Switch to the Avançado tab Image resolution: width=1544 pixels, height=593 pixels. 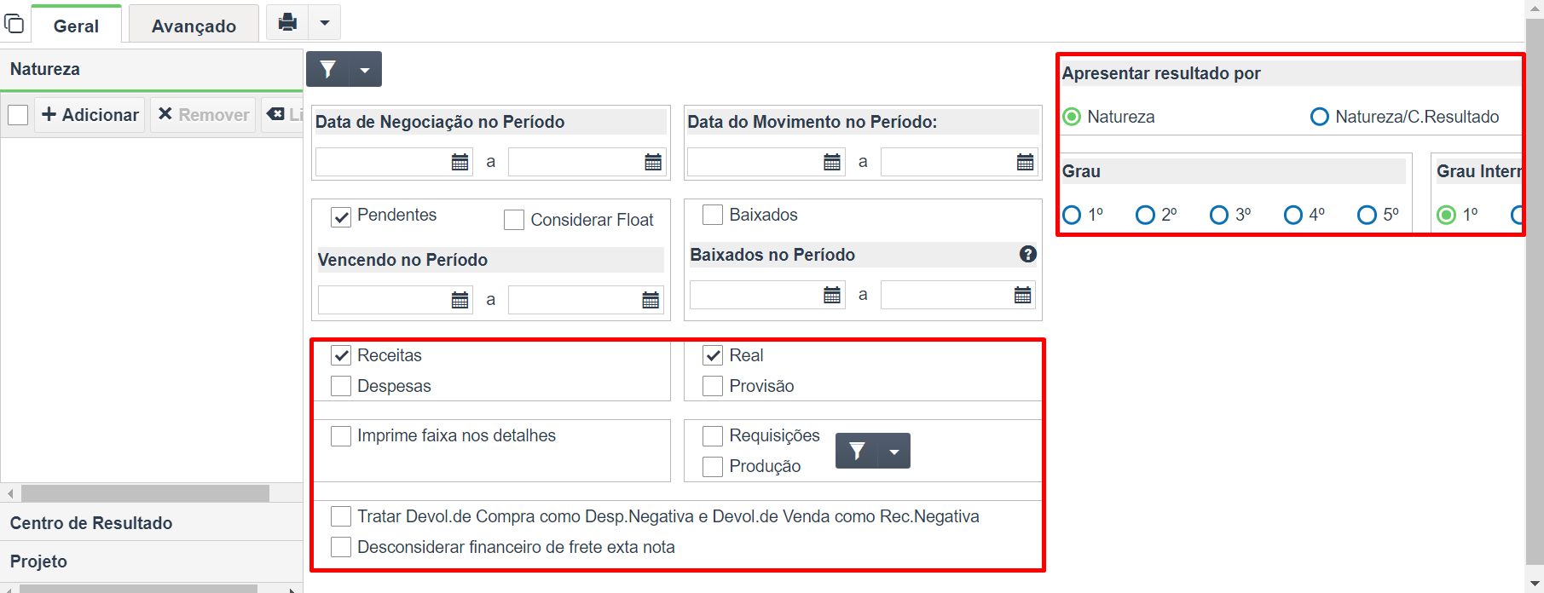click(x=194, y=26)
